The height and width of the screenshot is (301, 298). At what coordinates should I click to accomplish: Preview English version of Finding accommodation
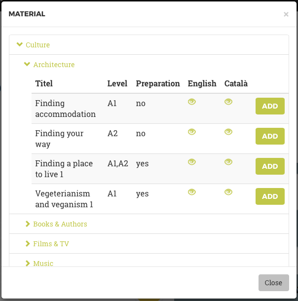coord(192,102)
